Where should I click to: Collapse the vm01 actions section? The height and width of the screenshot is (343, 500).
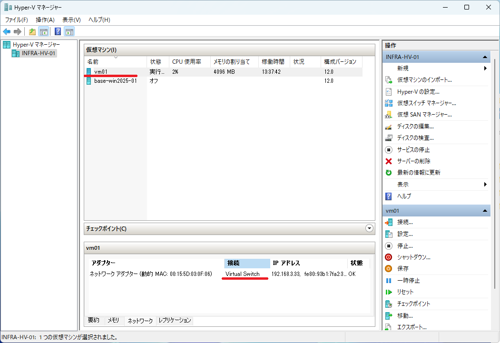485,211
